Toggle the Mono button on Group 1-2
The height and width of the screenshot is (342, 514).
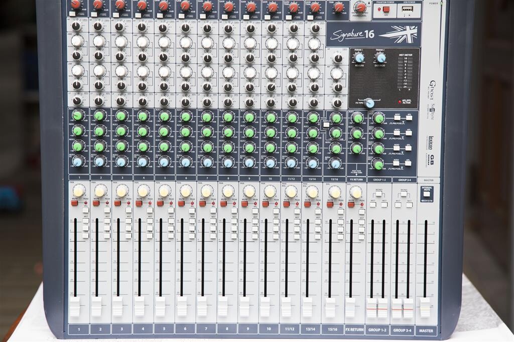point(378,194)
